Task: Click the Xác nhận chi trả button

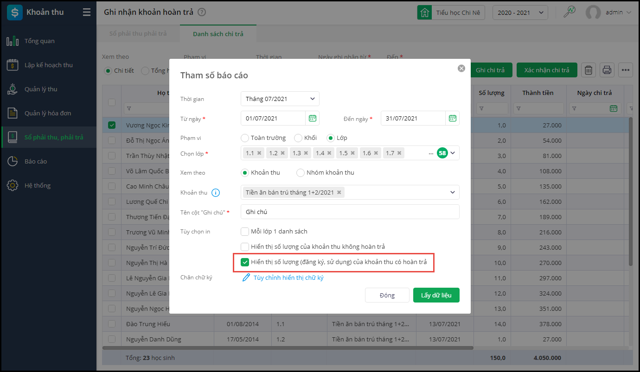Action: point(547,70)
